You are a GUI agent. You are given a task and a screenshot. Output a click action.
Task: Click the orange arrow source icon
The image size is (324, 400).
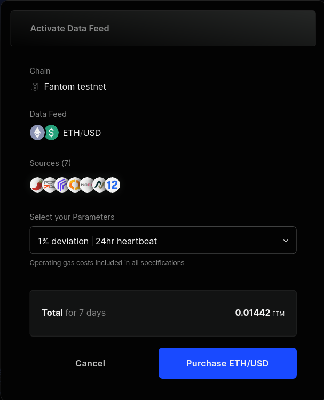tap(50, 185)
